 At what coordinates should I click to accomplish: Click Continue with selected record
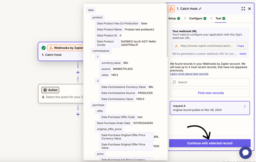point(210,143)
